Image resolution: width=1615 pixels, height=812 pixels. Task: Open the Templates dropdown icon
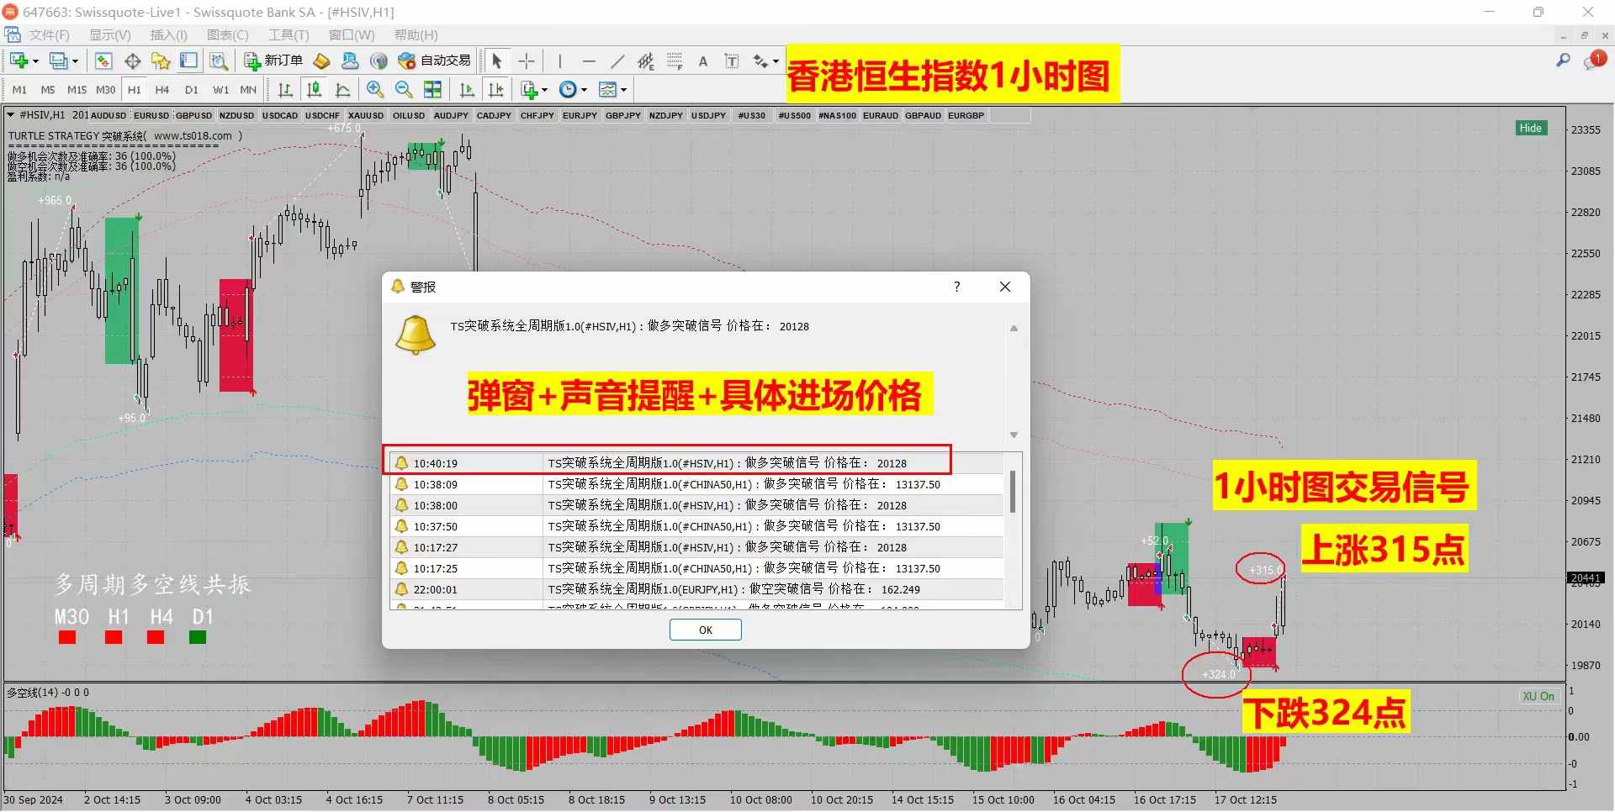tap(612, 89)
